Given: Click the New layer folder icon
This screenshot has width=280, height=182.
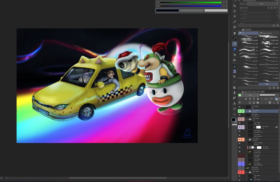Looking at the screenshot, I should pos(258,103).
